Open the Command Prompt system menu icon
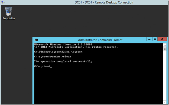The width and height of the screenshot is (169, 105). click(36, 40)
